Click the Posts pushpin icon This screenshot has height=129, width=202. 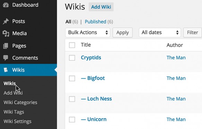pos(6,21)
